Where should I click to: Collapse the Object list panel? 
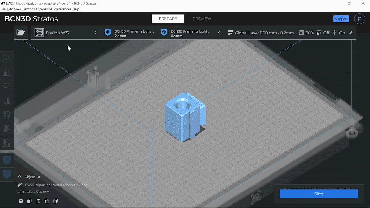19,177
